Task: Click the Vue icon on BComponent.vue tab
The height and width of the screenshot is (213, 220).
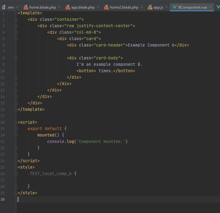Action: tap(174, 7)
